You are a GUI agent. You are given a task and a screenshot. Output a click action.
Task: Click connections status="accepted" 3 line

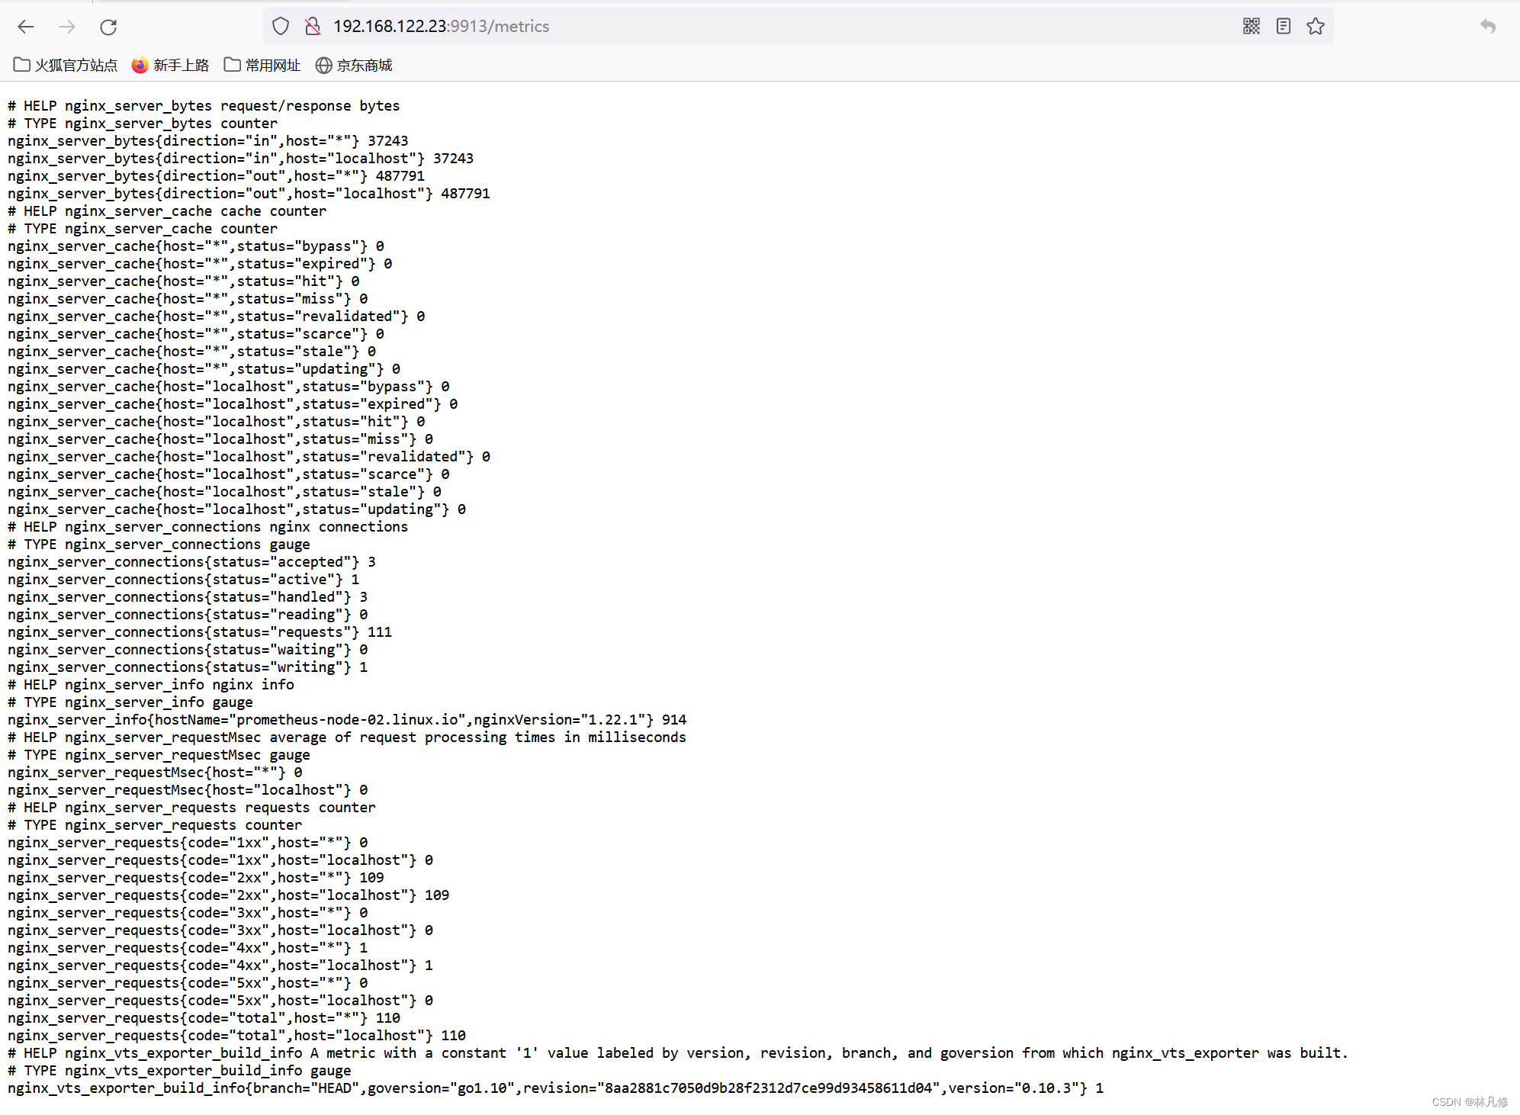tap(191, 562)
